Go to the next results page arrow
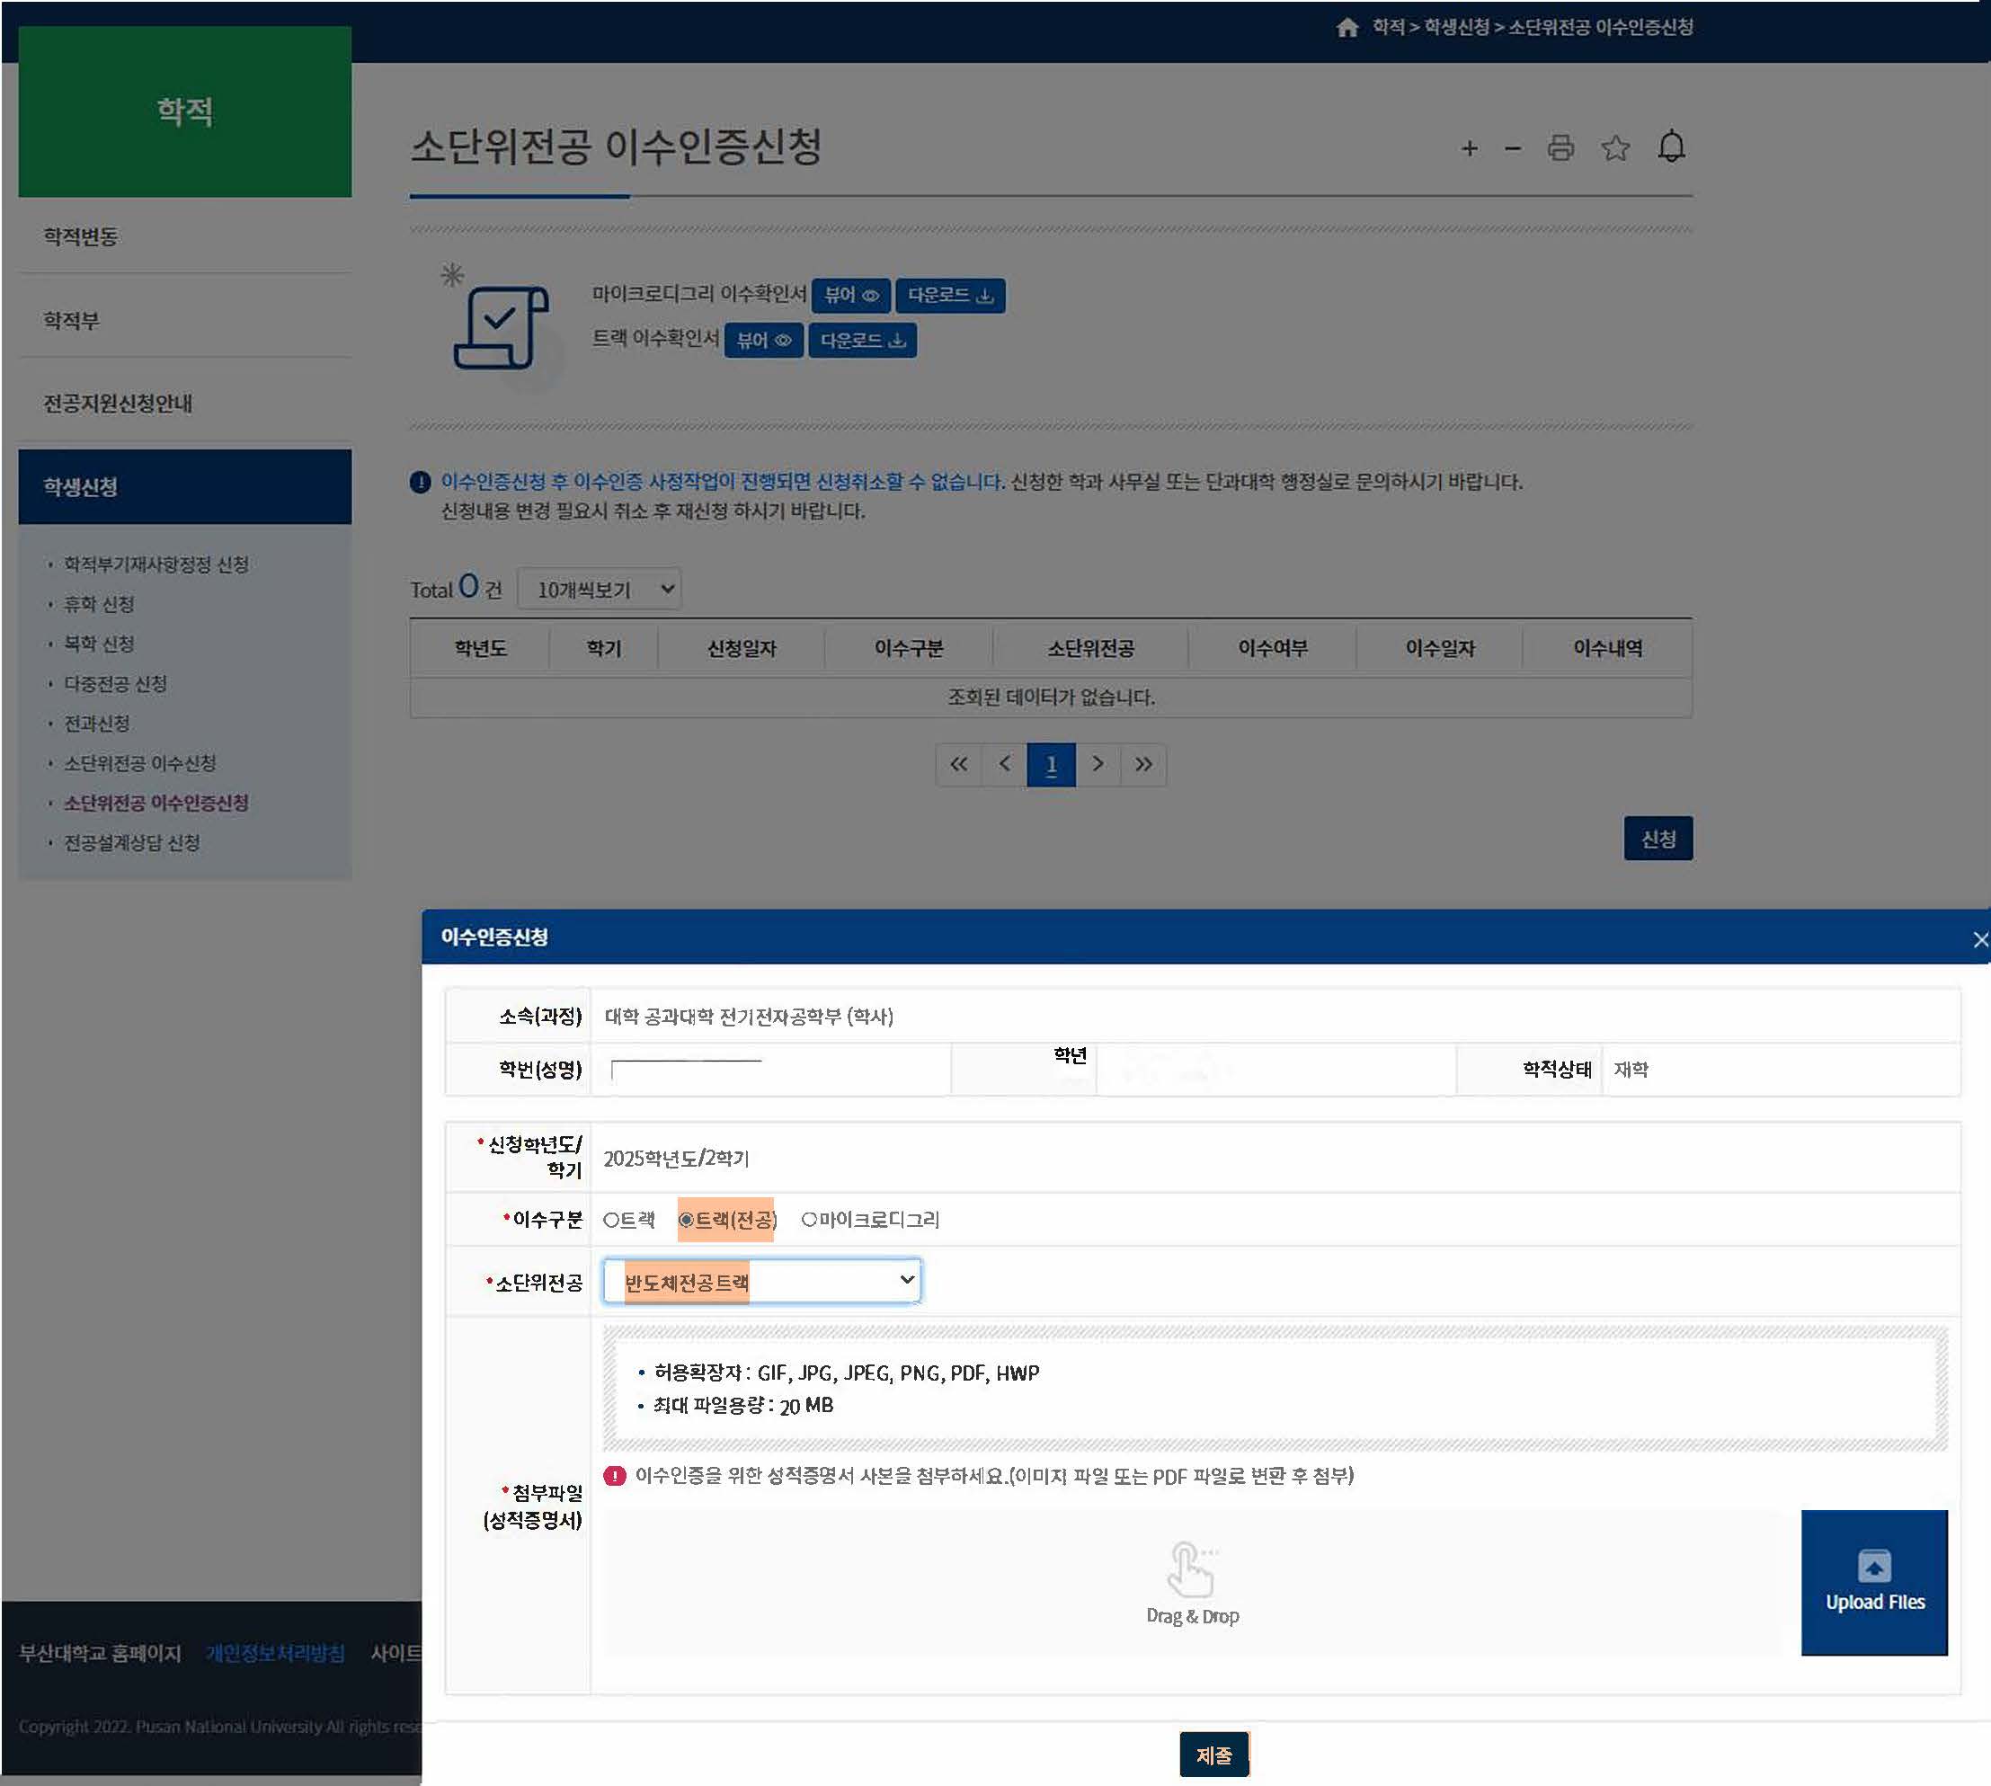1991x1786 pixels. pos(1098,763)
